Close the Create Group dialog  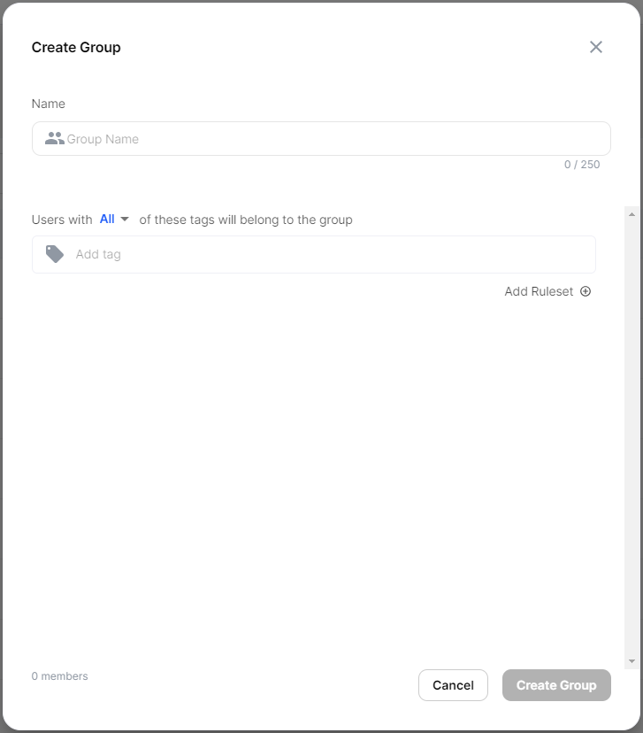coord(596,47)
